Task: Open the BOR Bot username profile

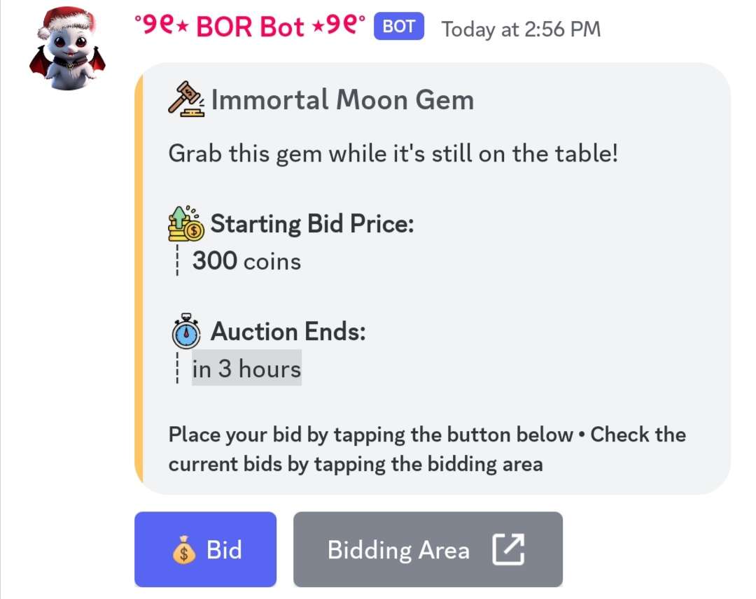Action: (x=250, y=27)
